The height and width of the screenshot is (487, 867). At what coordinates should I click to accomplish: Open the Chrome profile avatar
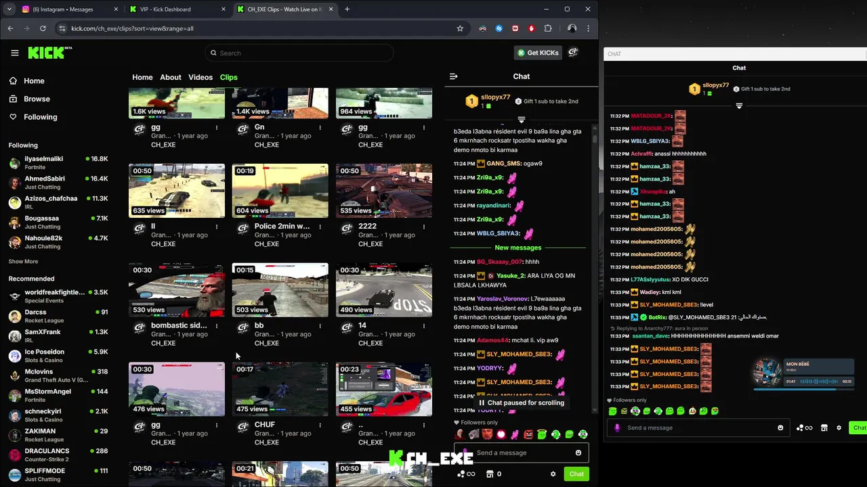coord(572,28)
